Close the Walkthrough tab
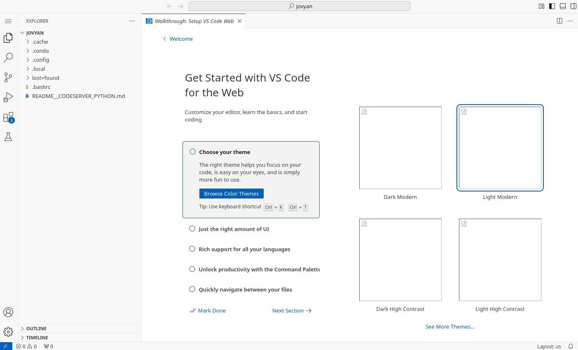 coord(239,21)
